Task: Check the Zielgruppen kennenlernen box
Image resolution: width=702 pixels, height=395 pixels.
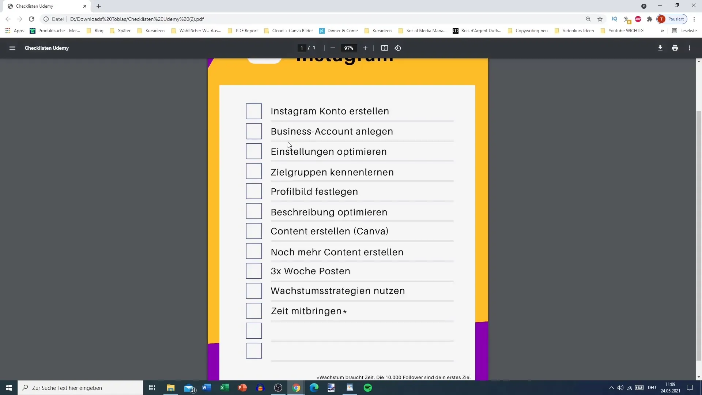Action: pyautogui.click(x=254, y=171)
